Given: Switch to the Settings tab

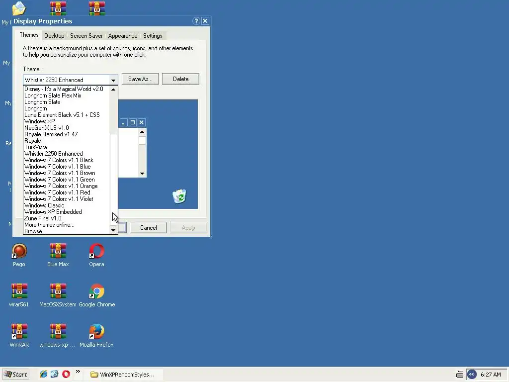Looking at the screenshot, I should [x=153, y=36].
